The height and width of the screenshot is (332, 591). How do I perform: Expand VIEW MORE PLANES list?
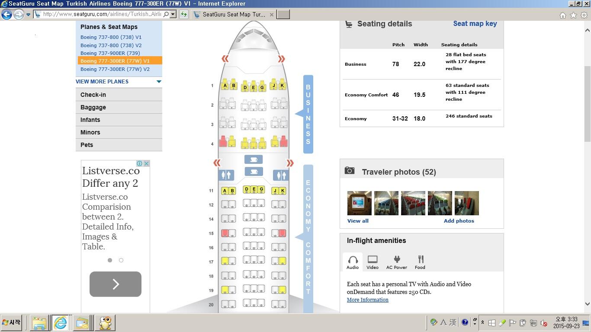(x=159, y=82)
